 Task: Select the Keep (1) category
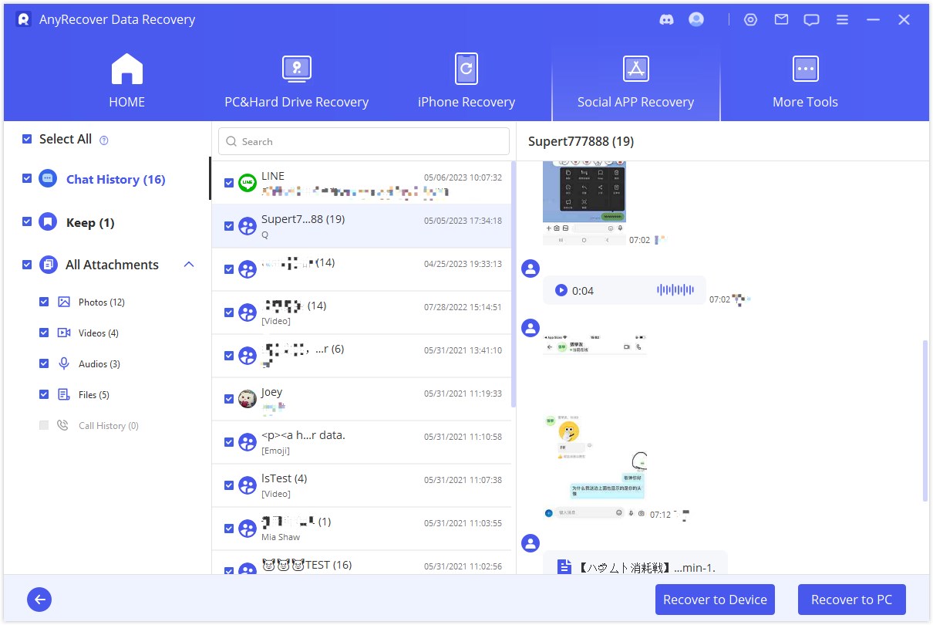90,222
